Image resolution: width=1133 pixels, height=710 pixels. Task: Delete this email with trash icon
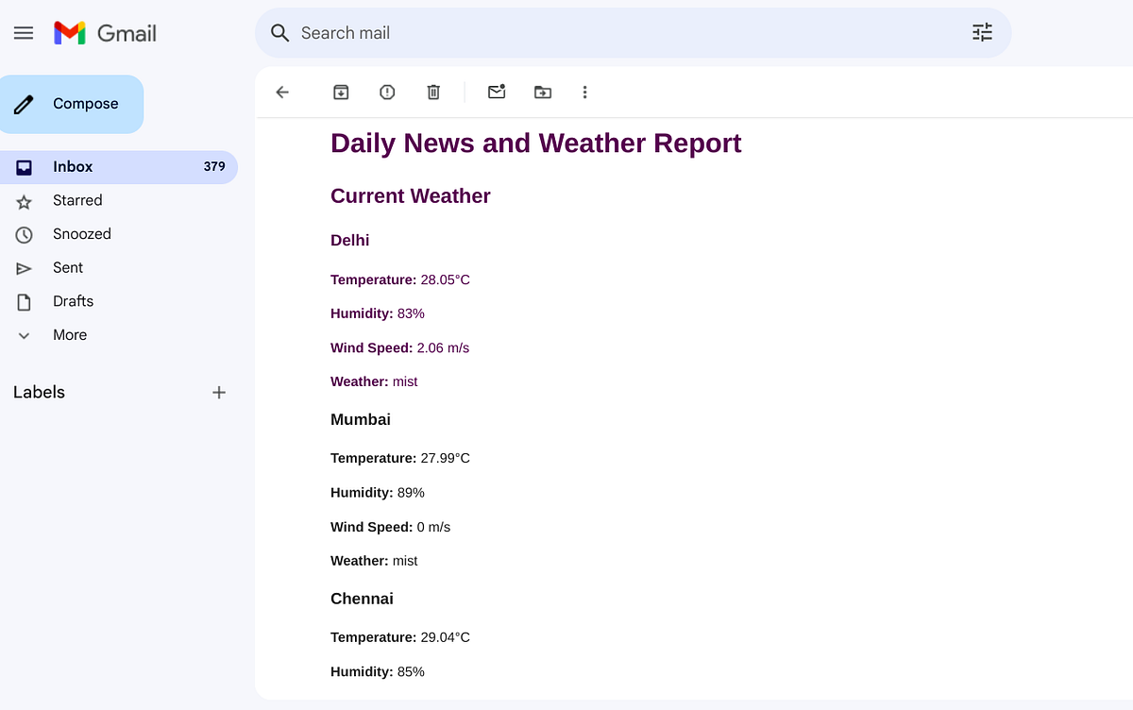coord(433,92)
